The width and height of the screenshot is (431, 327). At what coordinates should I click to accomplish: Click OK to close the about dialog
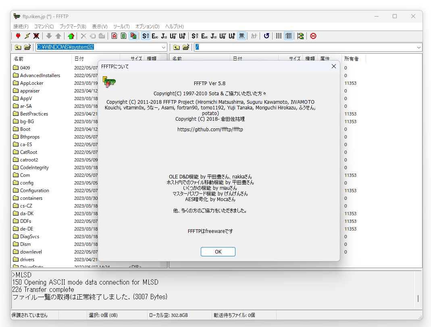click(218, 252)
